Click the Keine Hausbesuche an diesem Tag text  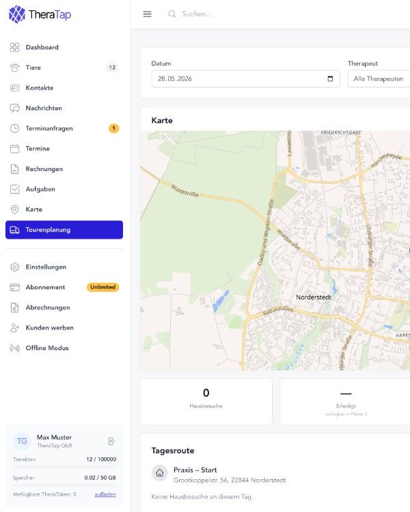point(202,497)
